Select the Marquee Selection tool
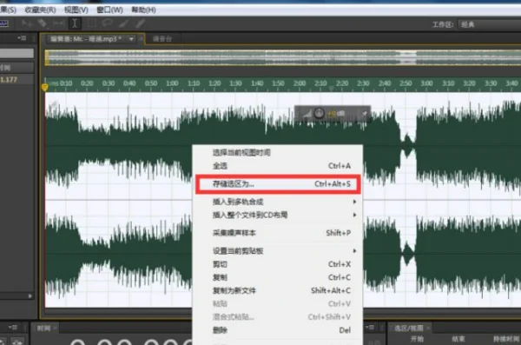Viewport: 521px width, 345px height. coord(92,23)
